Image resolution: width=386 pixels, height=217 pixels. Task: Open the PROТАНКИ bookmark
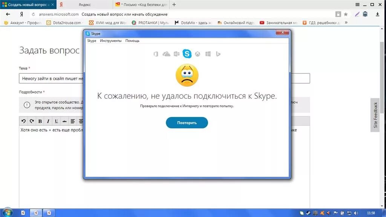150,23
